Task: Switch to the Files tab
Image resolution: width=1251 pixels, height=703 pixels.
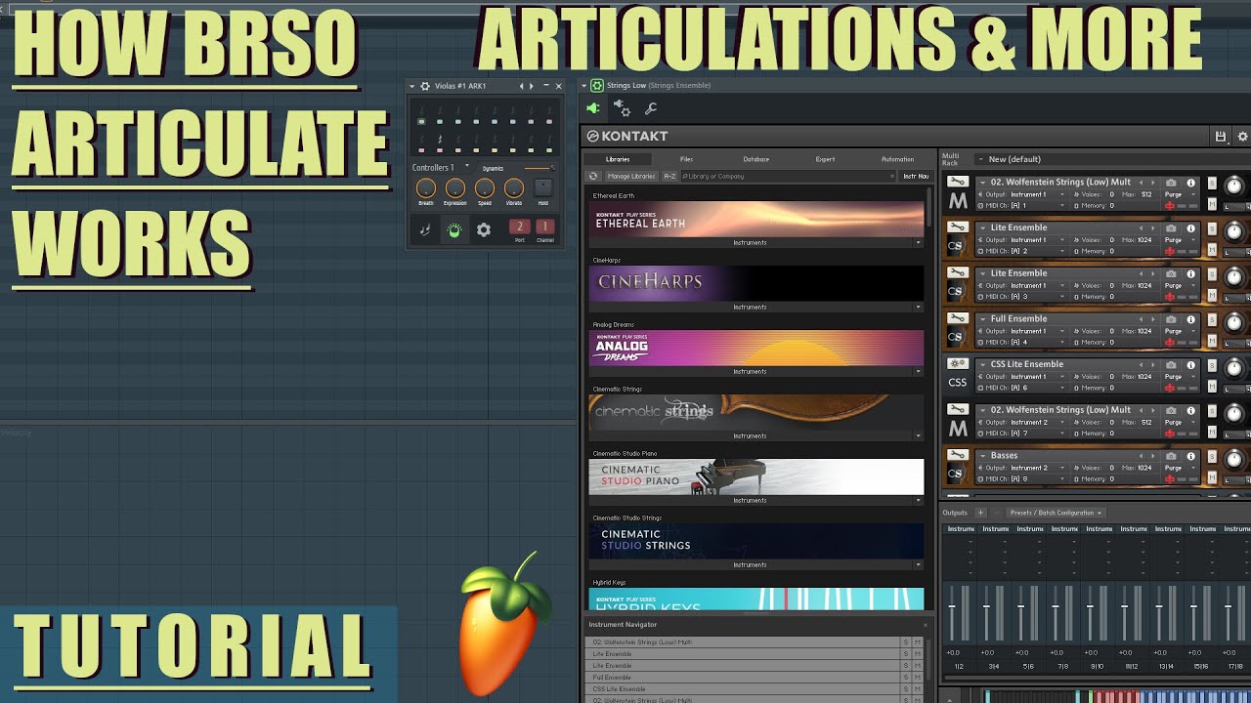Action: pyautogui.click(x=686, y=159)
